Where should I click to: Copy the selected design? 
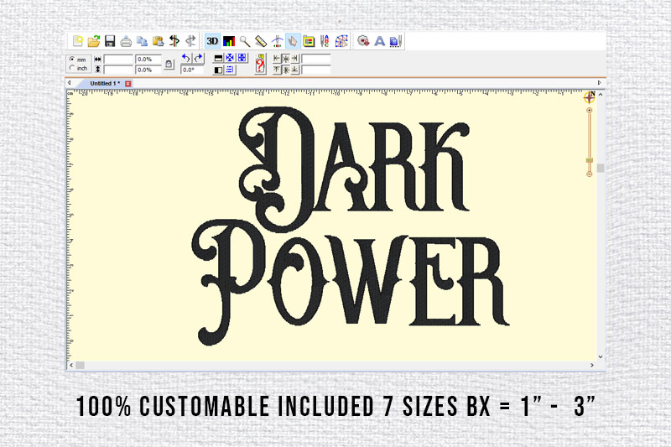pyautogui.click(x=142, y=41)
